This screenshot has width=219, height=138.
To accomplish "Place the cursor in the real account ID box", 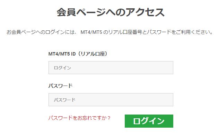I will click(111, 68).
